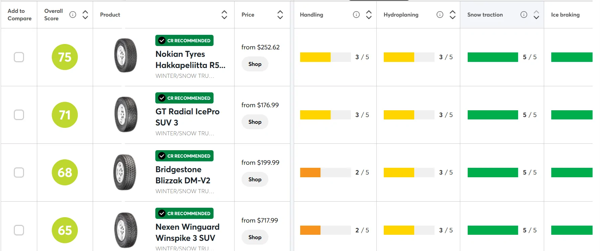This screenshot has height=251, width=600.
Task: Sort by Snow traction arrows
Action: pos(536,15)
